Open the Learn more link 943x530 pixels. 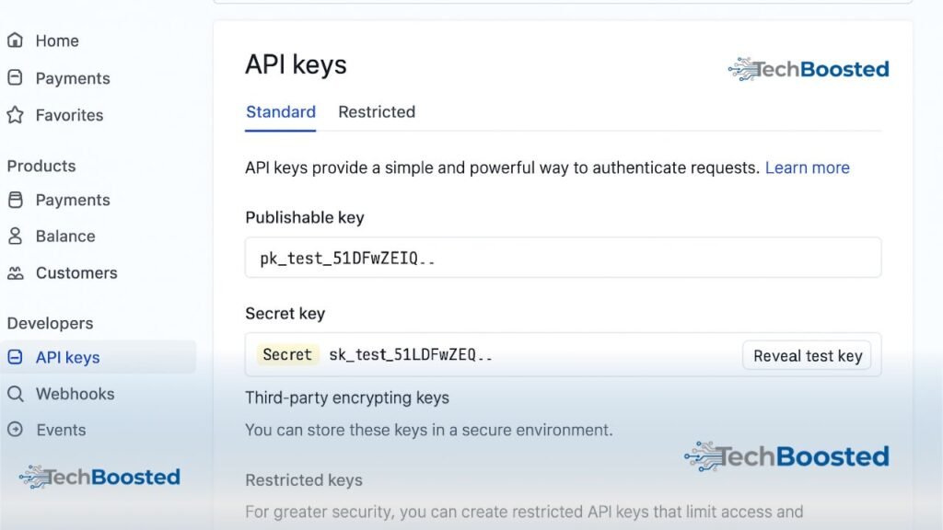(x=807, y=167)
